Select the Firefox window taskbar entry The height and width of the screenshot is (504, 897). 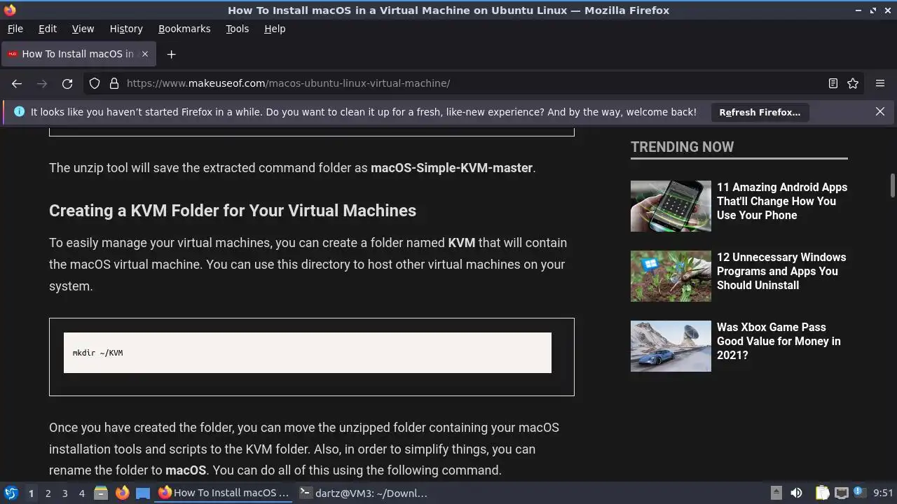point(224,493)
